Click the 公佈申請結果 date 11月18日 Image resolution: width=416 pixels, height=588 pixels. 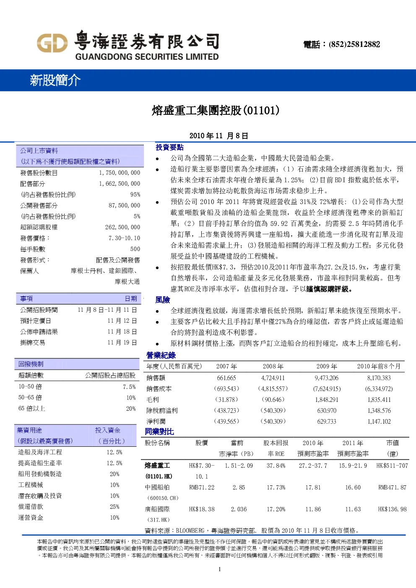tap(122, 332)
